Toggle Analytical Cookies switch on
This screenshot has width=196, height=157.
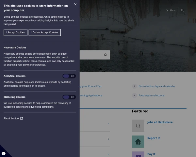click(69, 76)
